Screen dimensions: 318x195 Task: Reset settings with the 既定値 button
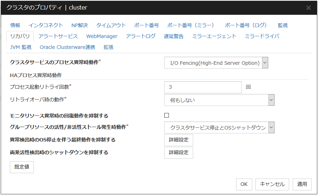point(22,167)
